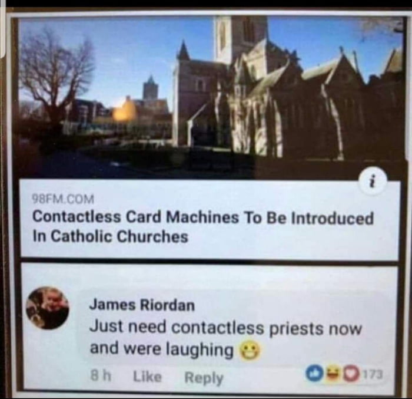Click the 8 h comment timestamp
The width and height of the screenshot is (412, 399).
(101, 375)
